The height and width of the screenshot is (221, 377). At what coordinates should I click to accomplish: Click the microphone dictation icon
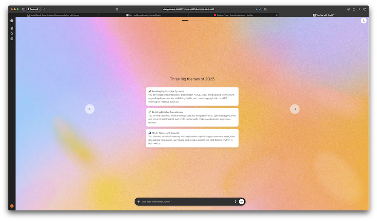(236, 202)
